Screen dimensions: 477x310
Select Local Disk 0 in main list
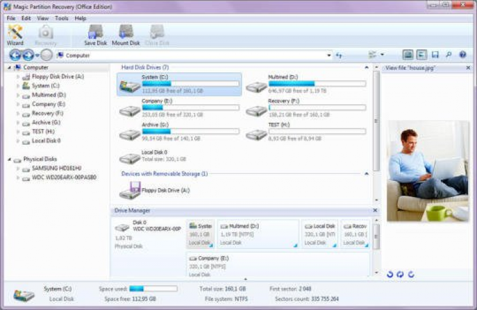[153, 156]
